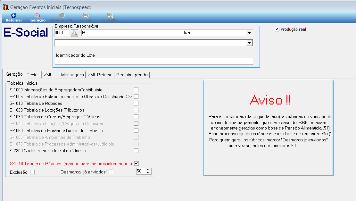Click the Retornar back arrow icon
Viewport: 356px width, 201px height.
click(x=14, y=15)
